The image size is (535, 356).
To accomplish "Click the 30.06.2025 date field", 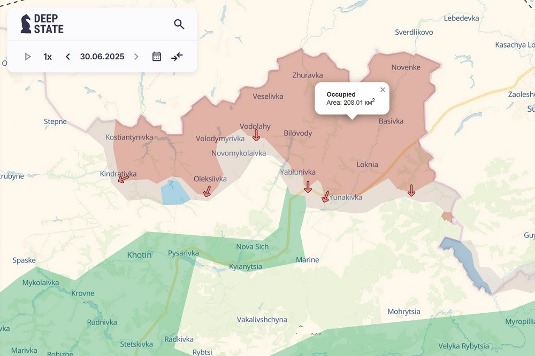I will pyautogui.click(x=102, y=57).
